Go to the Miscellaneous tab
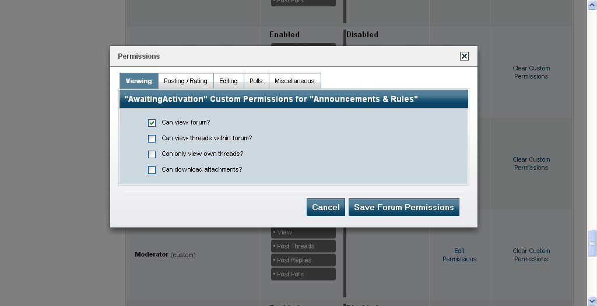 click(x=294, y=81)
